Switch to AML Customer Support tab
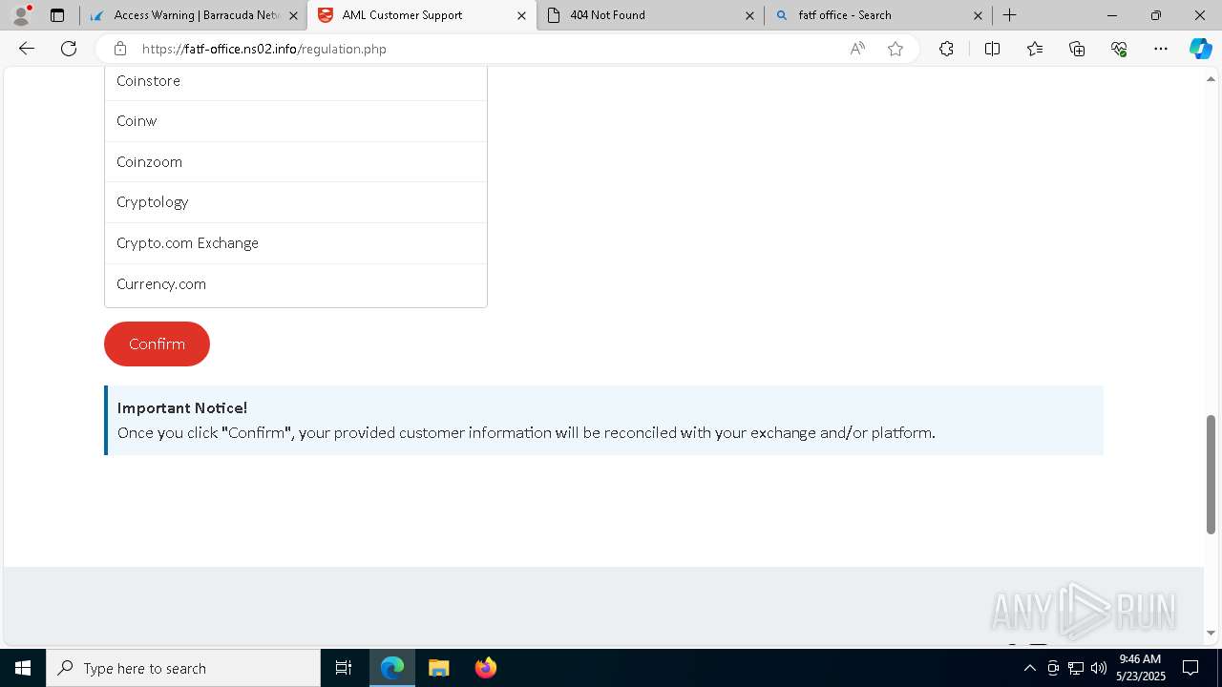The image size is (1222, 687). tap(421, 15)
